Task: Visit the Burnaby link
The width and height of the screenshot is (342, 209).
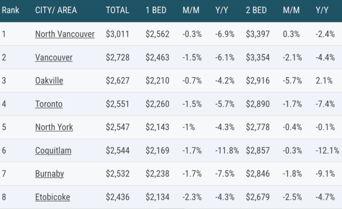Action: 49,174
